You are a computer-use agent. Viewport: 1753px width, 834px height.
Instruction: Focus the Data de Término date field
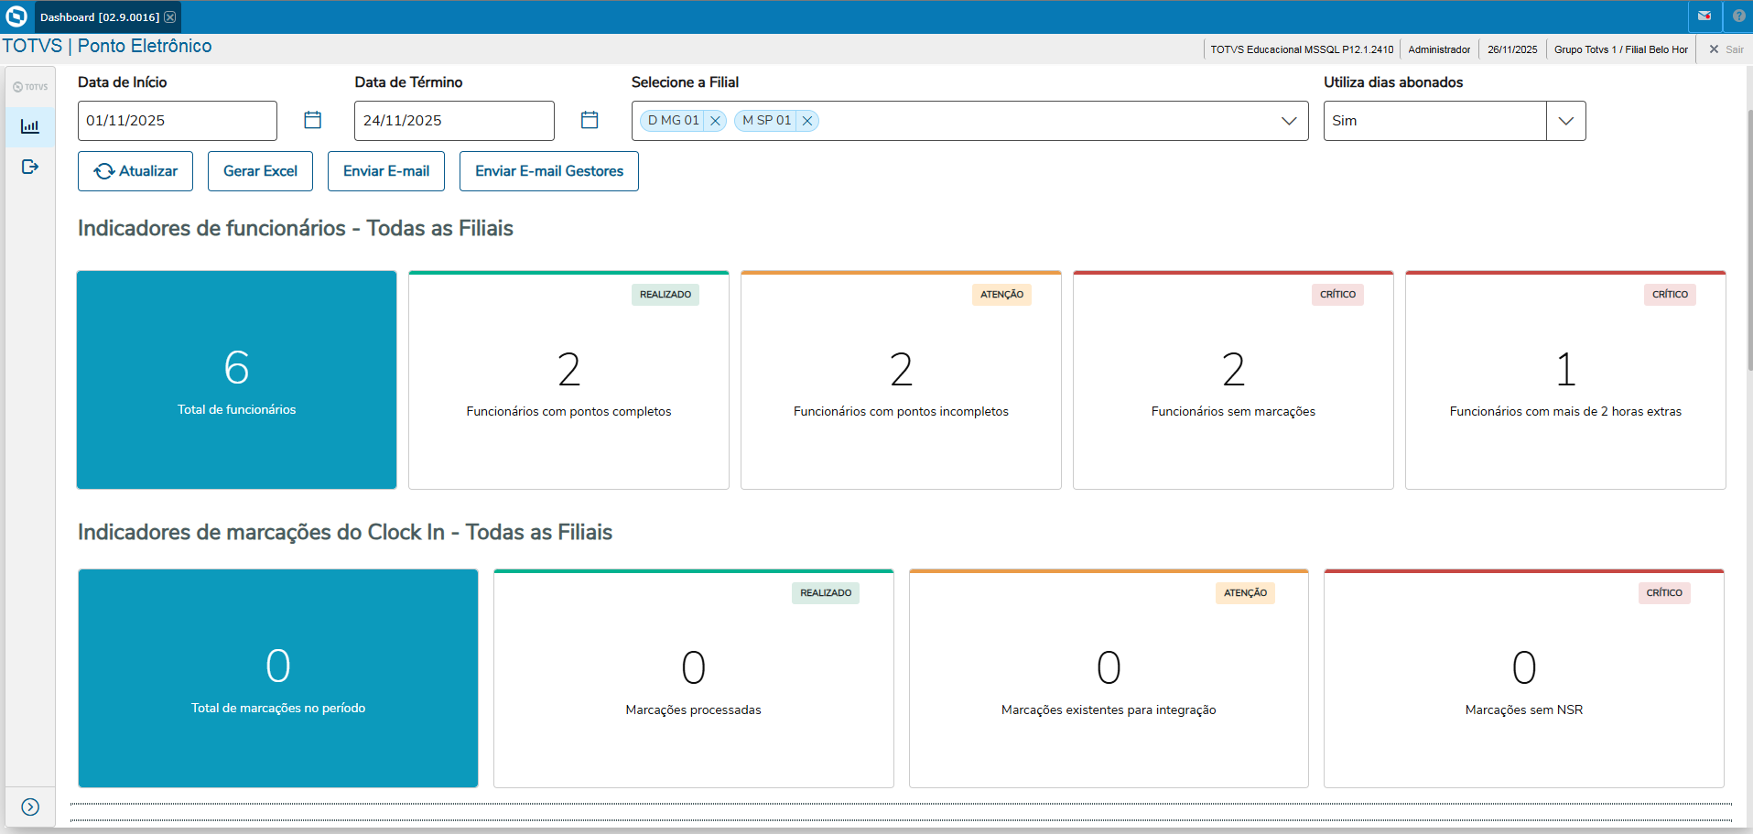pos(454,121)
